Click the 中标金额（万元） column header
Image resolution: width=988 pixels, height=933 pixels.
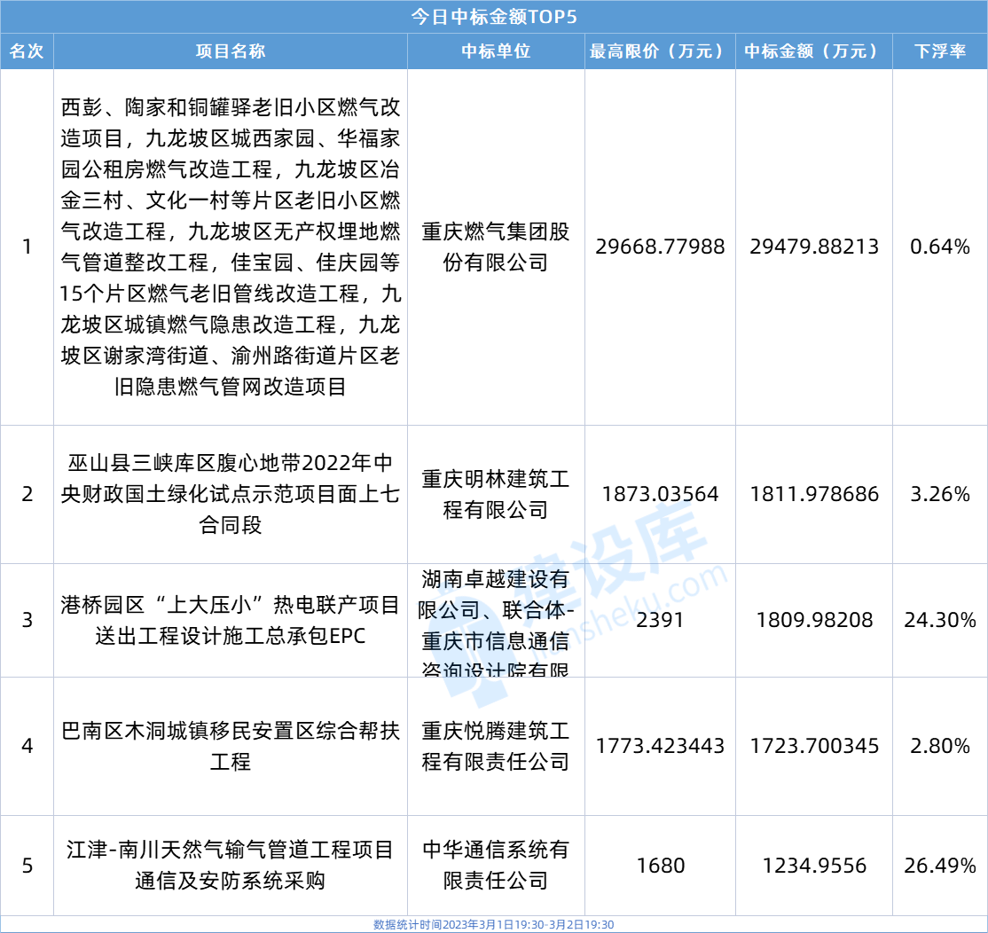tap(813, 51)
